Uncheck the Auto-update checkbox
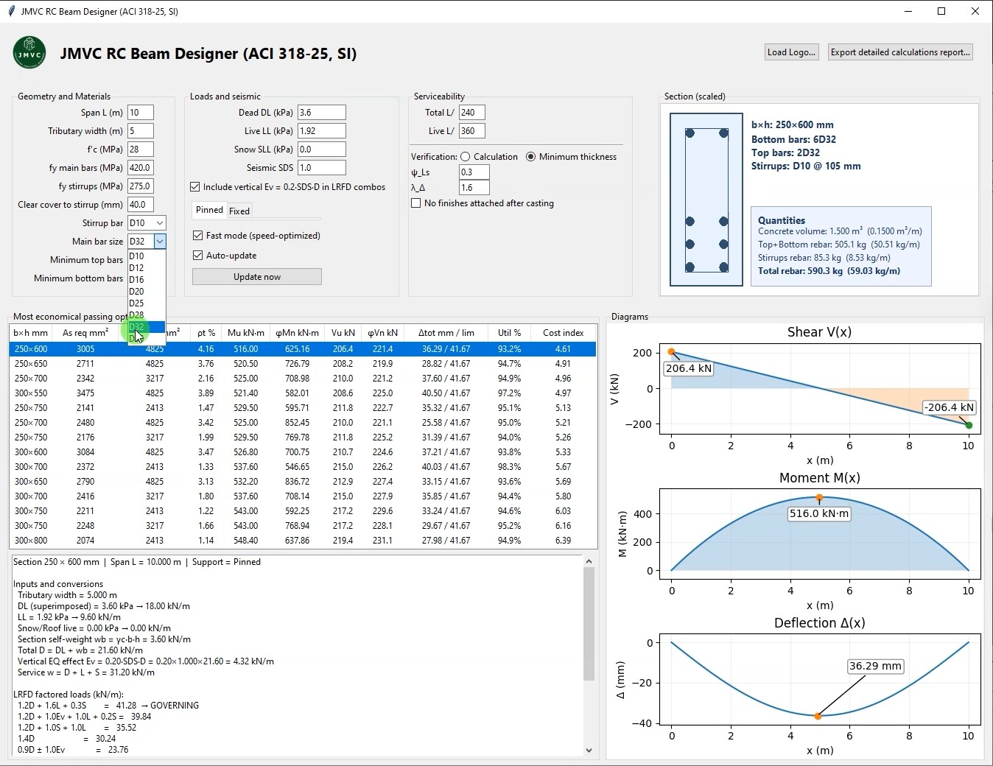 click(x=197, y=256)
